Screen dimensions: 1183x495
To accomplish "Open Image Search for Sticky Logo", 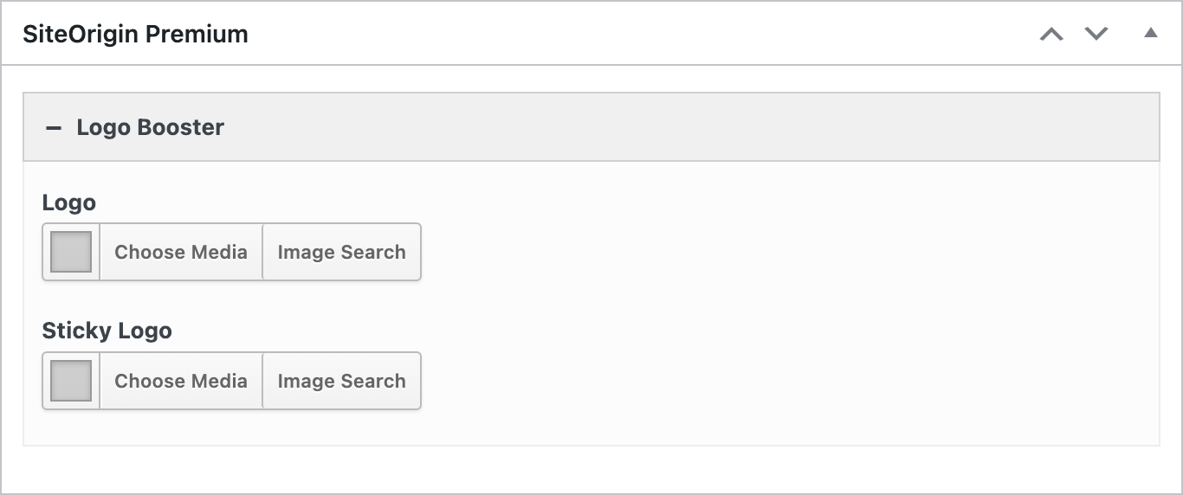I will tap(341, 381).
